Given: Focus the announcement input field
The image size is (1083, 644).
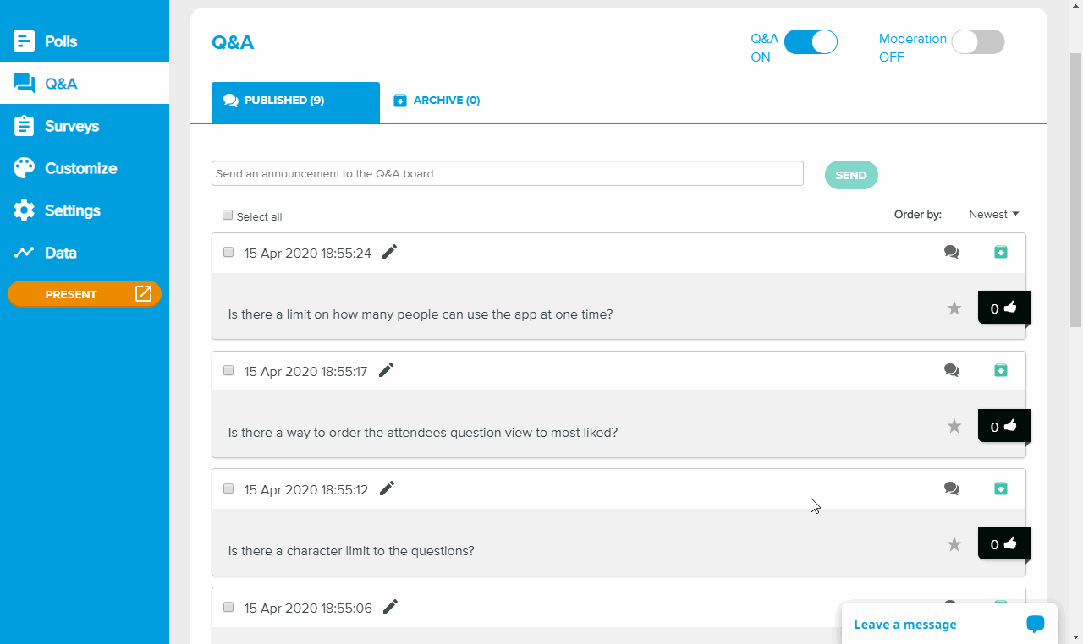Looking at the screenshot, I should coord(508,173).
